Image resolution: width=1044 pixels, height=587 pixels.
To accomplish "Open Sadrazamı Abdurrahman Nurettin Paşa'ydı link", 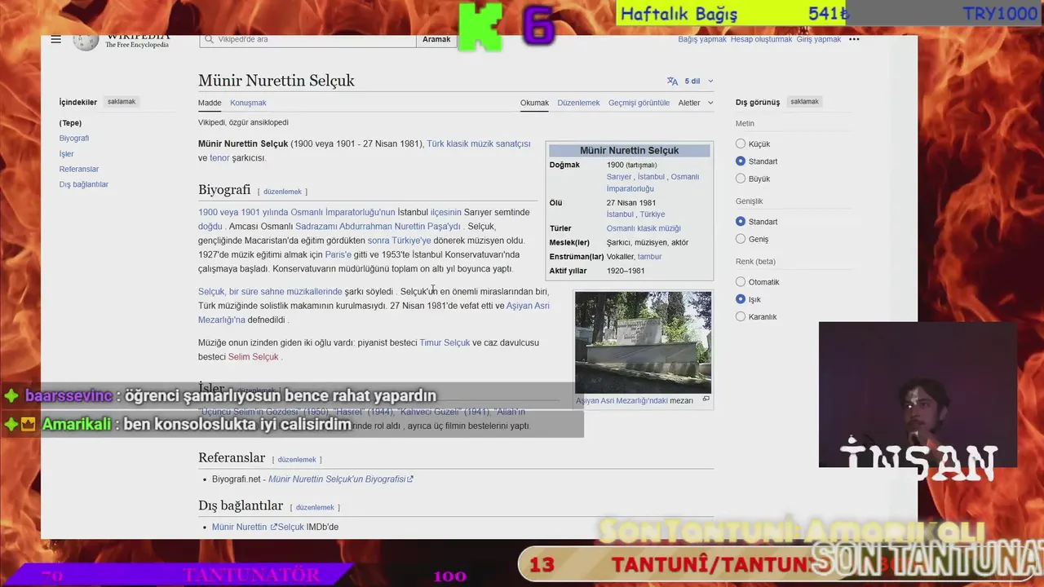I will coord(378,227).
